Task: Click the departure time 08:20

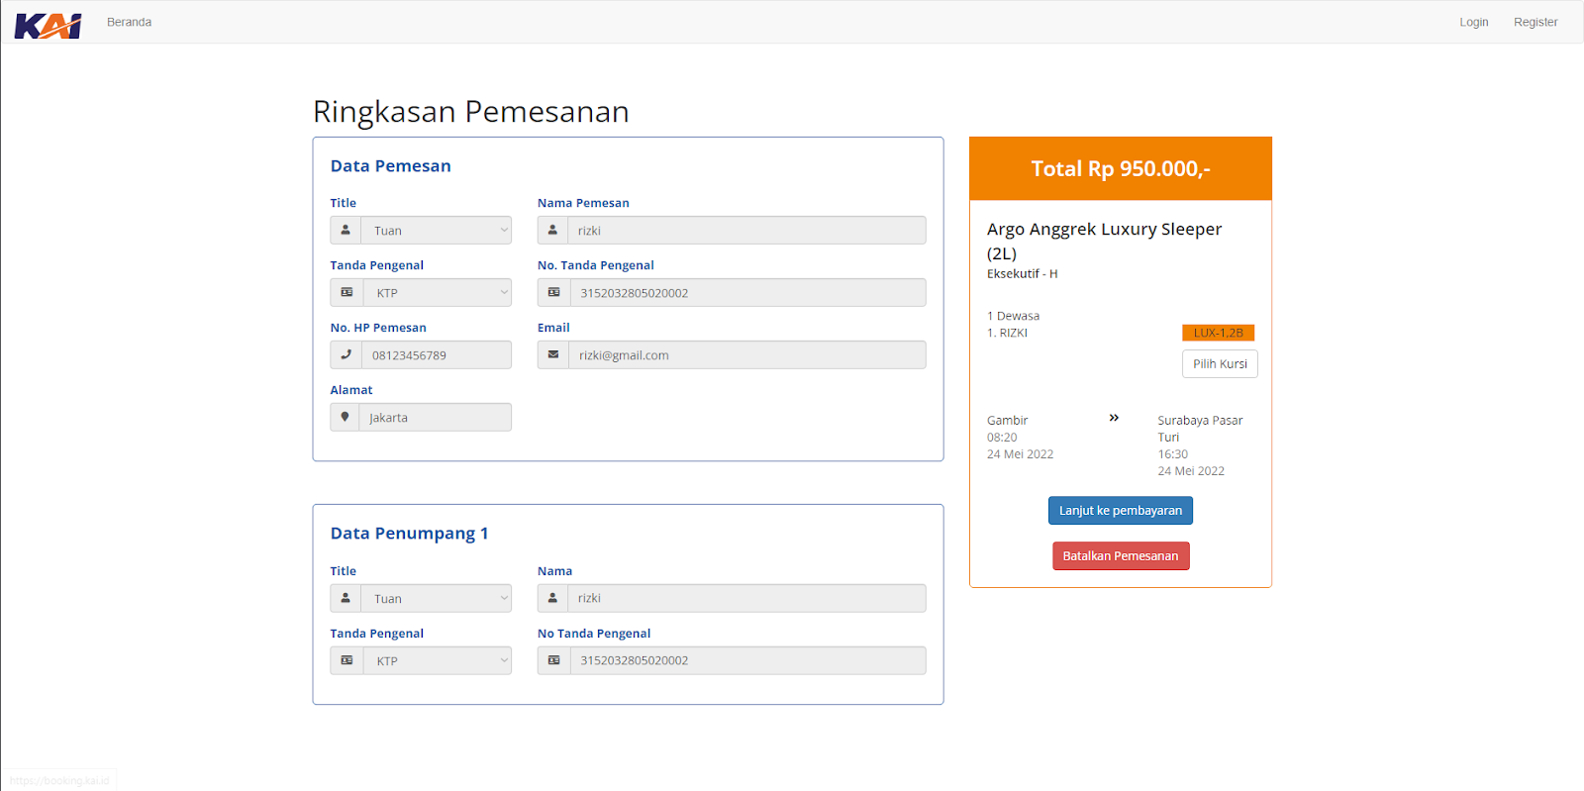Action: [x=1002, y=437]
